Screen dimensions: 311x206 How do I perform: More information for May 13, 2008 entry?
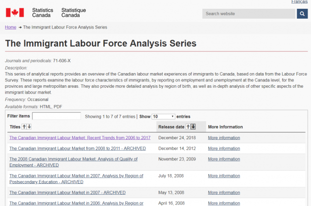[224, 192]
